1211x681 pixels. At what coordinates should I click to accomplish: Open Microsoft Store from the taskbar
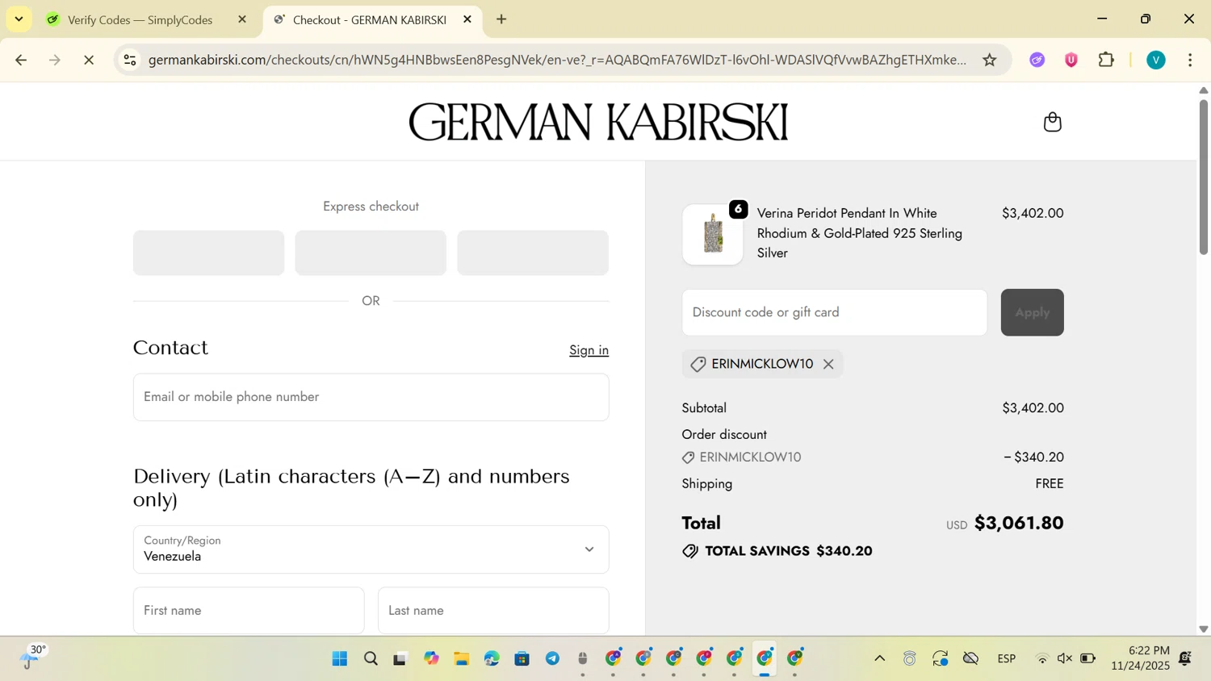tap(522, 659)
